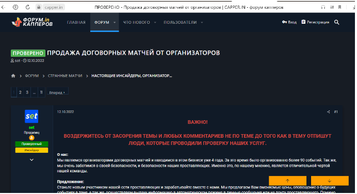Screen dimensions: 357x194
Task: Click the headphones icon in browser bar
Action: pyautogui.click(x=323, y=7)
